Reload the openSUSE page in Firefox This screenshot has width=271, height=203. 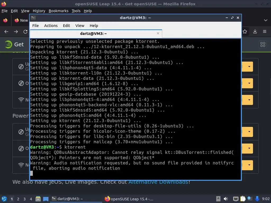tap(25, 32)
